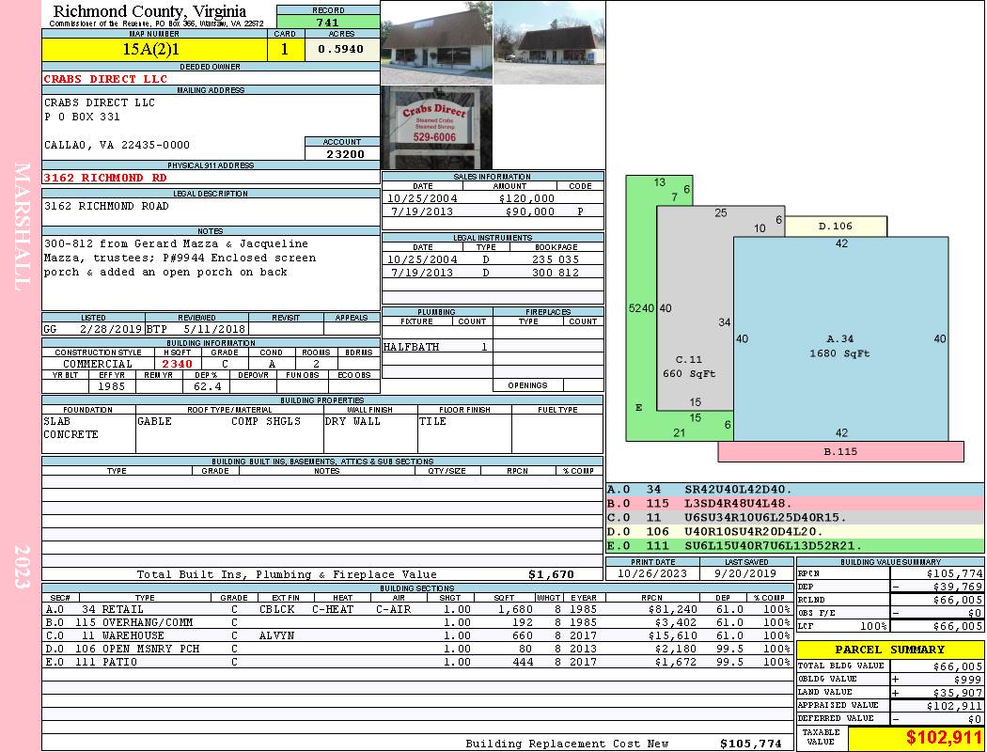Screen dimensions: 987x752
Task: Click the yellow D.106 porch sketch area
Action: pyautogui.click(x=835, y=226)
